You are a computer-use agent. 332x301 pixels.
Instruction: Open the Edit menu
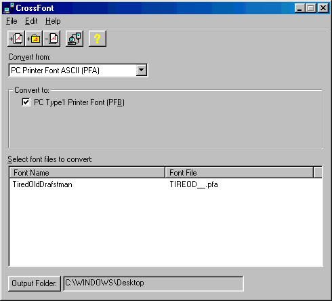point(31,21)
